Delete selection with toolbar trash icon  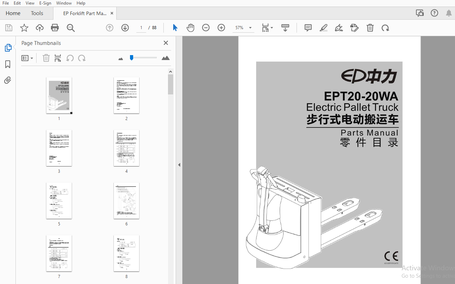click(370, 28)
